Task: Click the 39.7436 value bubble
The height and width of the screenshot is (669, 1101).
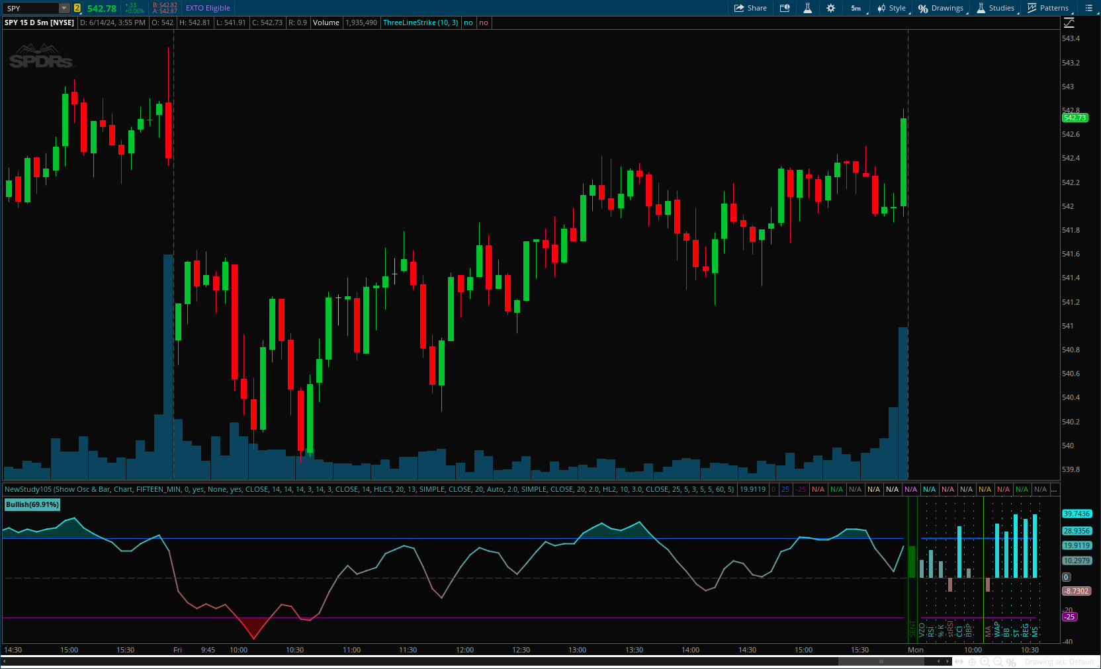Action: (1077, 514)
